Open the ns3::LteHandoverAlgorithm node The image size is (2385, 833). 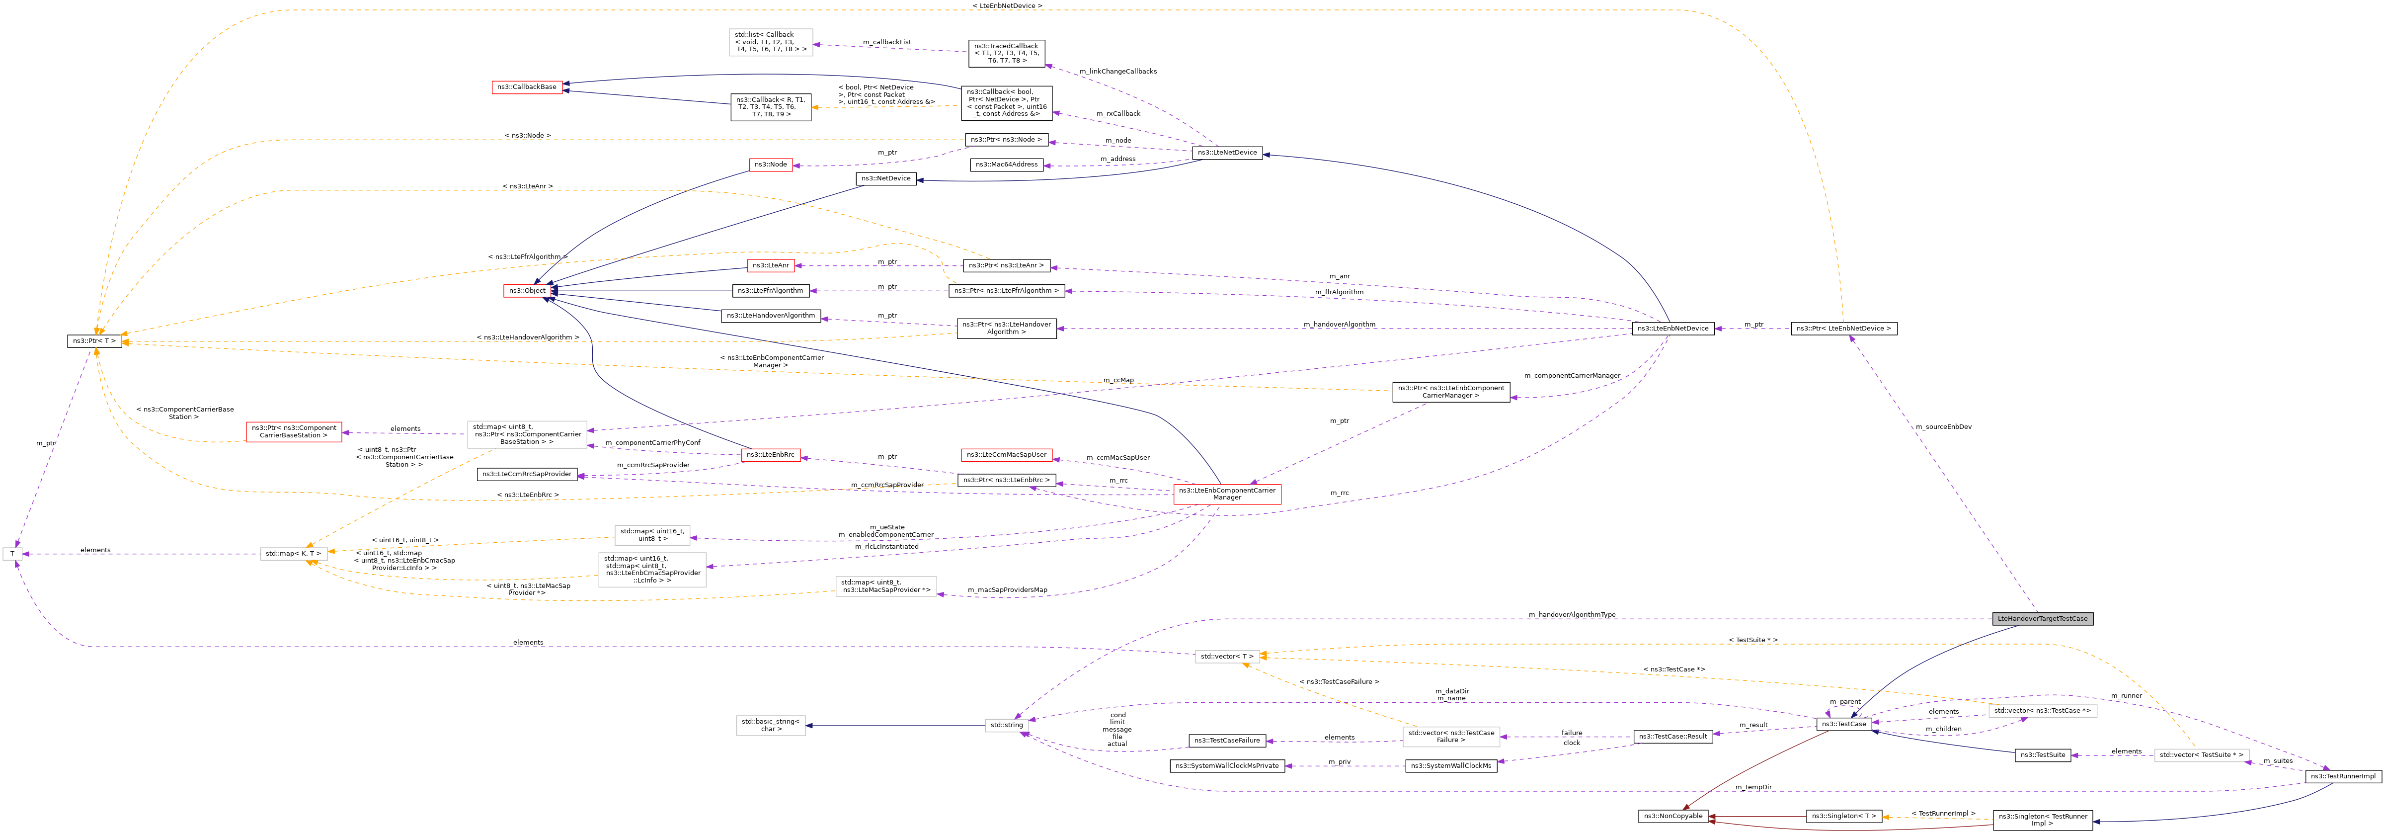[770, 316]
